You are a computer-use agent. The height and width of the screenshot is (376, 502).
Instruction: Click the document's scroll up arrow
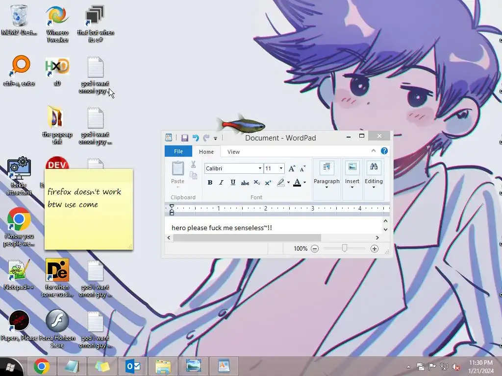pos(385,221)
